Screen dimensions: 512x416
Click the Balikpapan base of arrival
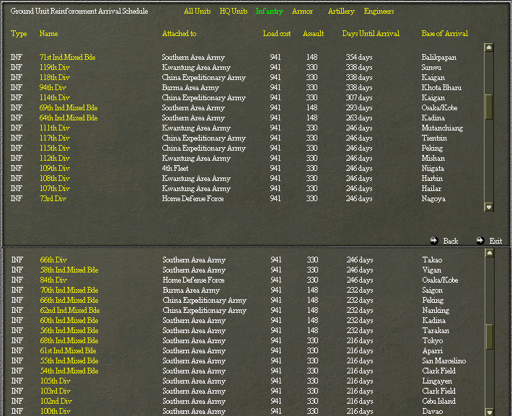click(439, 58)
